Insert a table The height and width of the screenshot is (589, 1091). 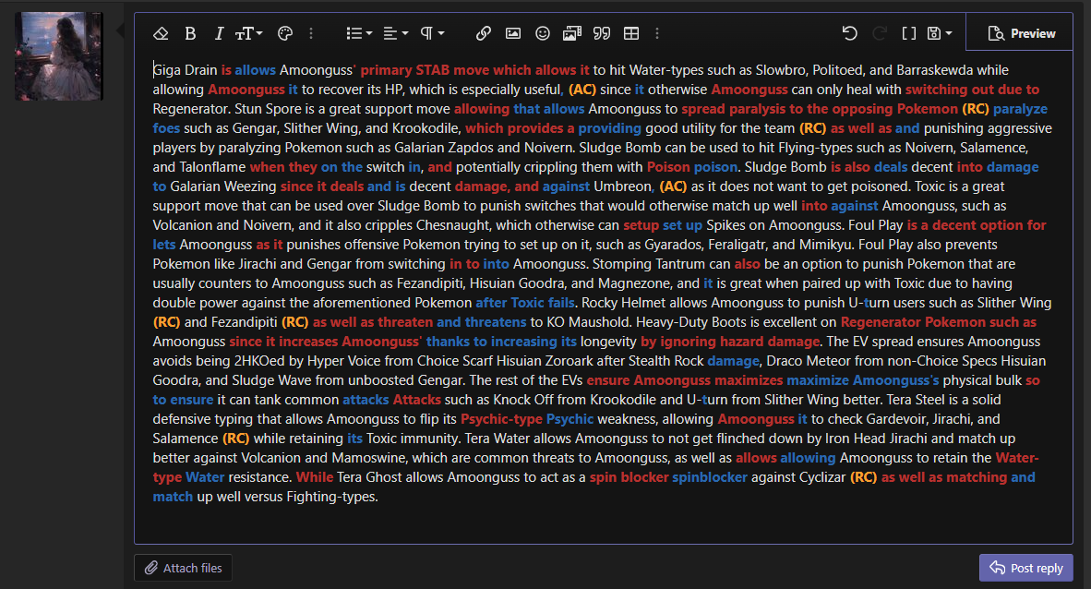click(x=631, y=33)
